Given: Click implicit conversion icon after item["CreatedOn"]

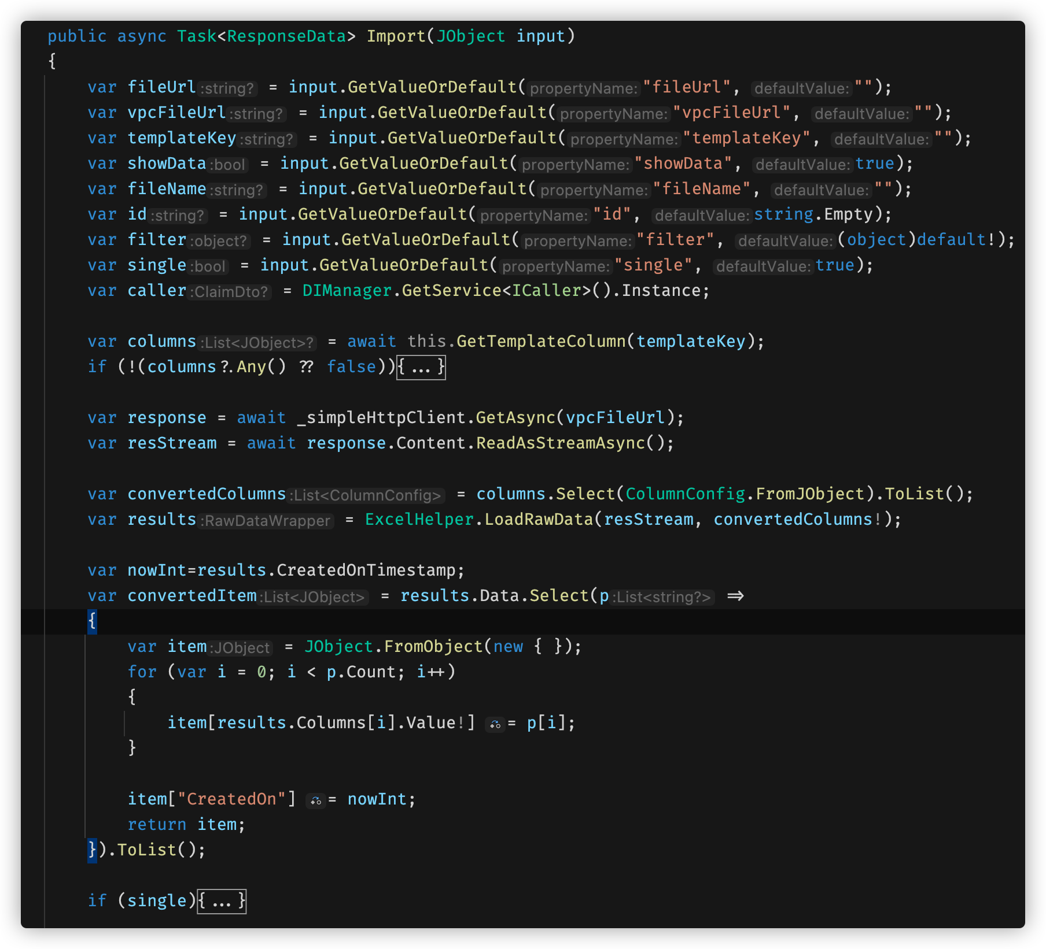Looking at the screenshot, I should point(316,800).
